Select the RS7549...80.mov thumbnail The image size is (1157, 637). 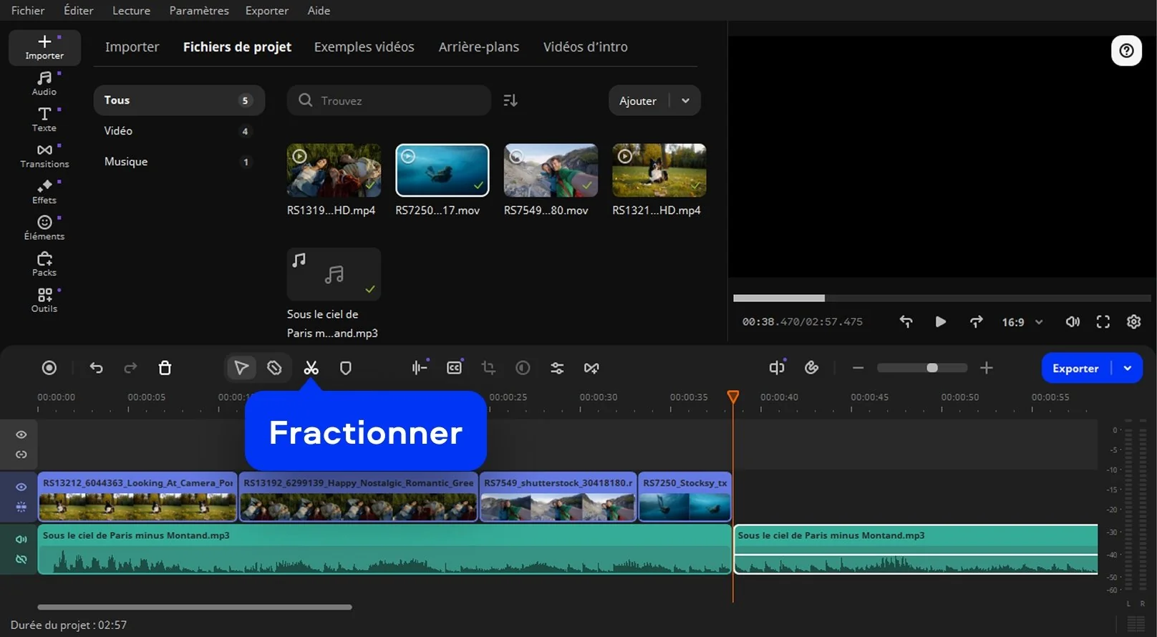click(551, 170)
